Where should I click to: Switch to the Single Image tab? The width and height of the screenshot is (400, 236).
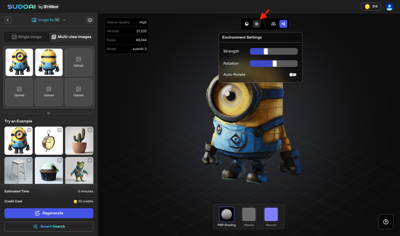point(27,37)
